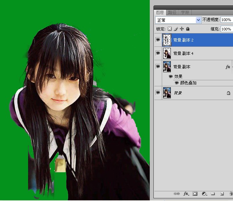The image size is (233, 201).
Task: Click the 不透明度 opacity field
Action: tap(227, 20)
